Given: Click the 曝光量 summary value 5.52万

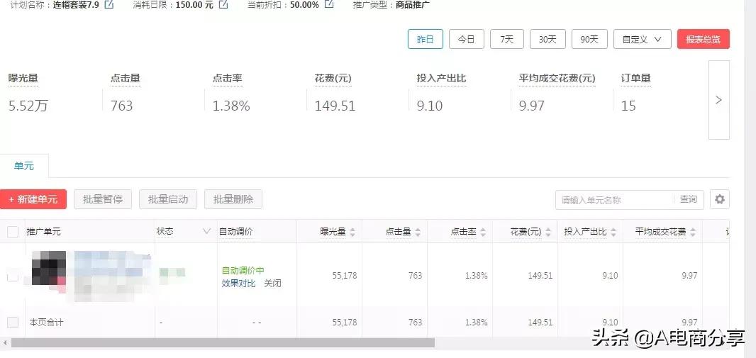Looking at the screenshot, I should (x=28, y=106).
